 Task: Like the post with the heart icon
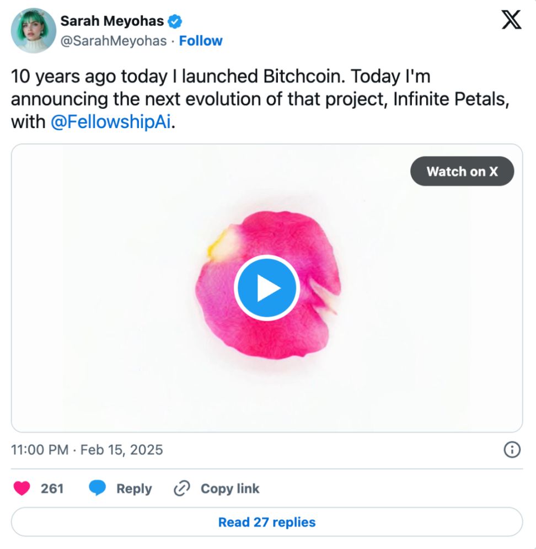[x=22, y=488]
